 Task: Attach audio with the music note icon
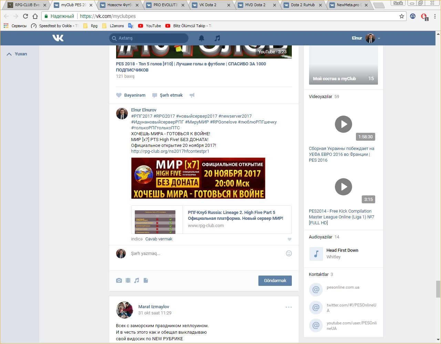pos(136,281)
